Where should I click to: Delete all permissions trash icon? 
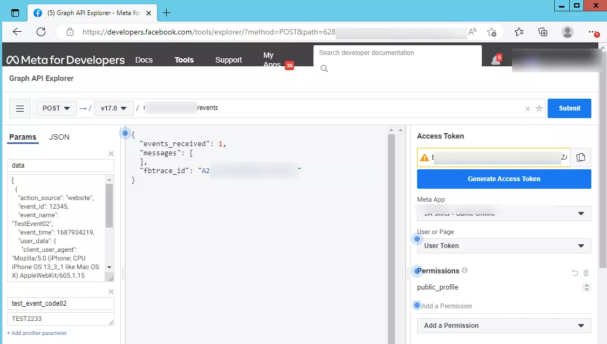586,273
